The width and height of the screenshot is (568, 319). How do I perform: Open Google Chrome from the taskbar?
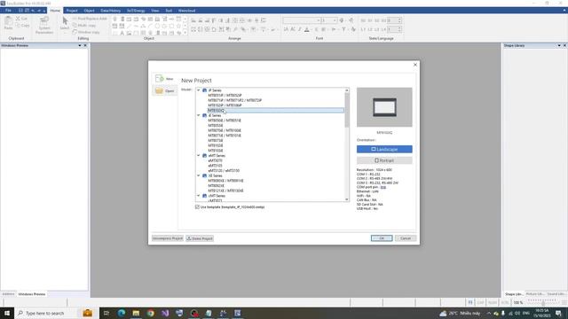[x=151, y=313]
